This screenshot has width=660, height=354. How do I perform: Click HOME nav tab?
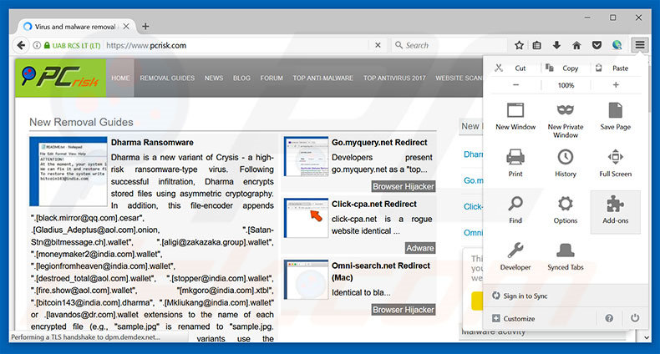120,78
